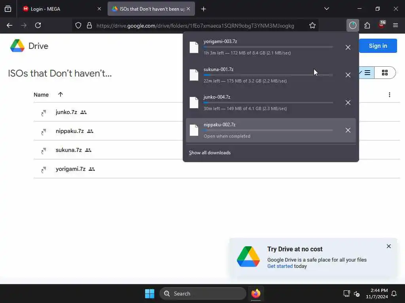Open the notification bell in system tray
The height and width of the screenshot is (303, 405).
(394, 294)
